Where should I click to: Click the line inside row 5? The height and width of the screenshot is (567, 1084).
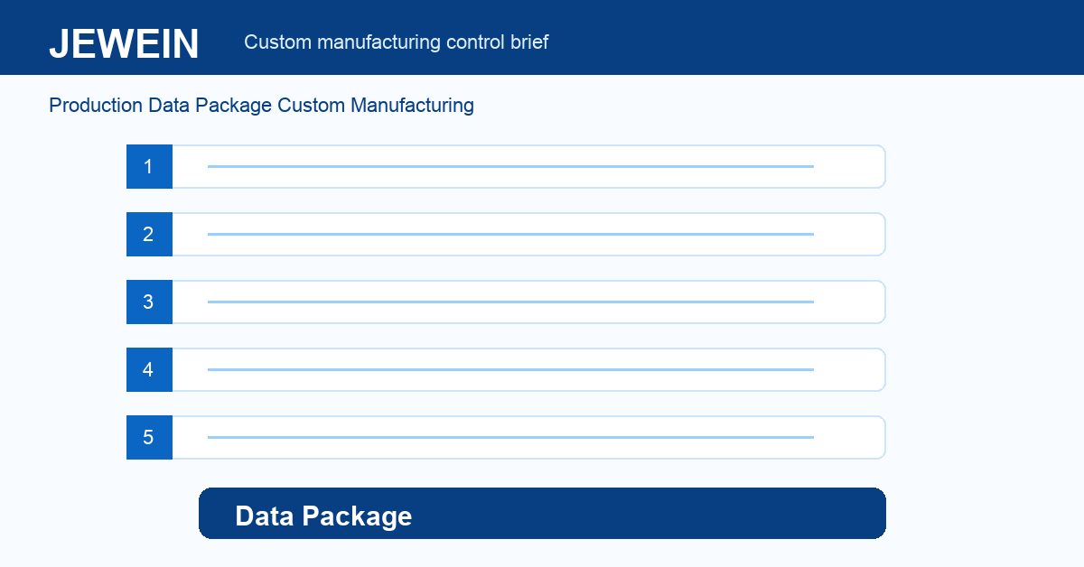(x=510, y=438)
